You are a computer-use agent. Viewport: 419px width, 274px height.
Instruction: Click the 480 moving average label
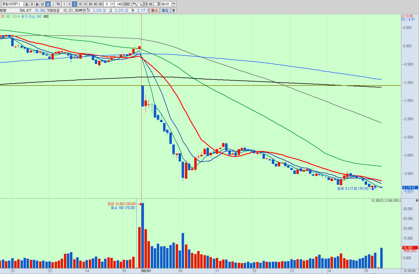(x=46, y=16)
